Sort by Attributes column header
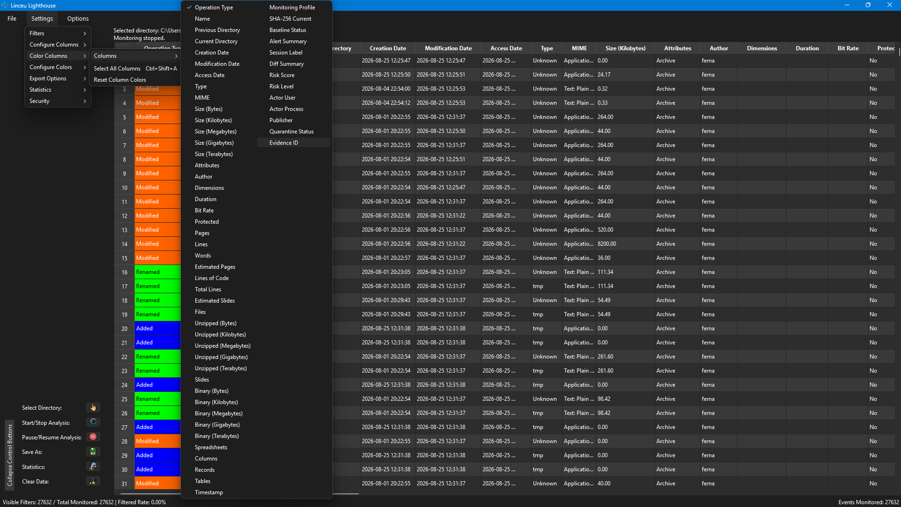The image size is (901, 507). [x=678, y=48]
